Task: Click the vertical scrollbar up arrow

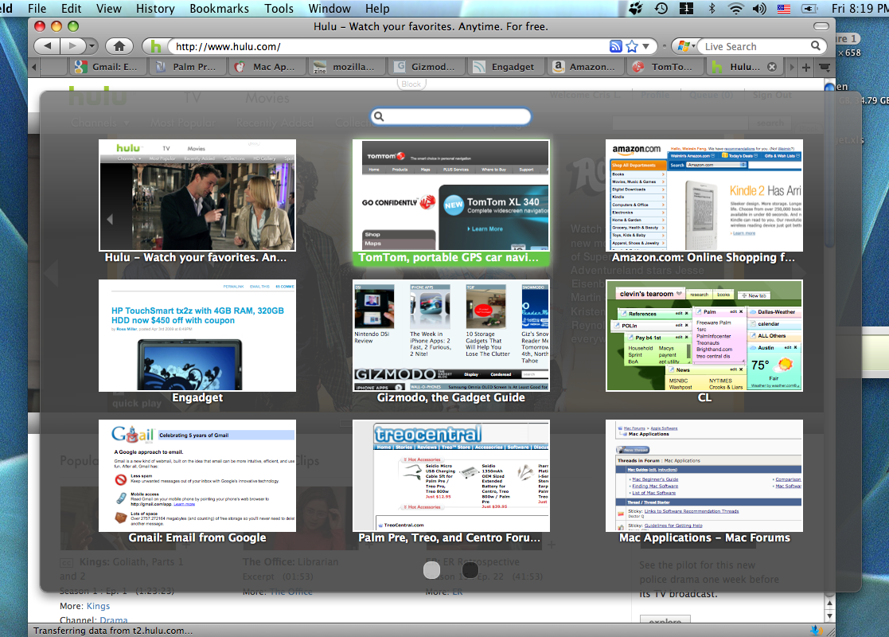Action: coord(829,604)
